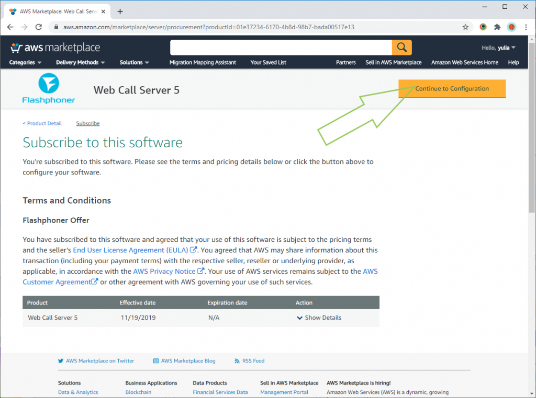Click the browser forward arrow
536x398 pixels.
pos(24,27)
